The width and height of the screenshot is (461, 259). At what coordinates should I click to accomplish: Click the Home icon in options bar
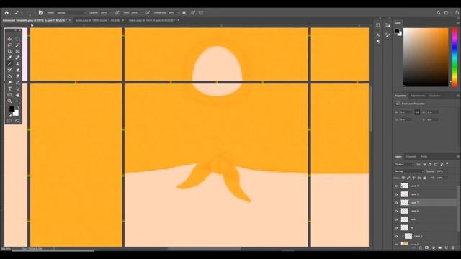[x=6, y=13]
